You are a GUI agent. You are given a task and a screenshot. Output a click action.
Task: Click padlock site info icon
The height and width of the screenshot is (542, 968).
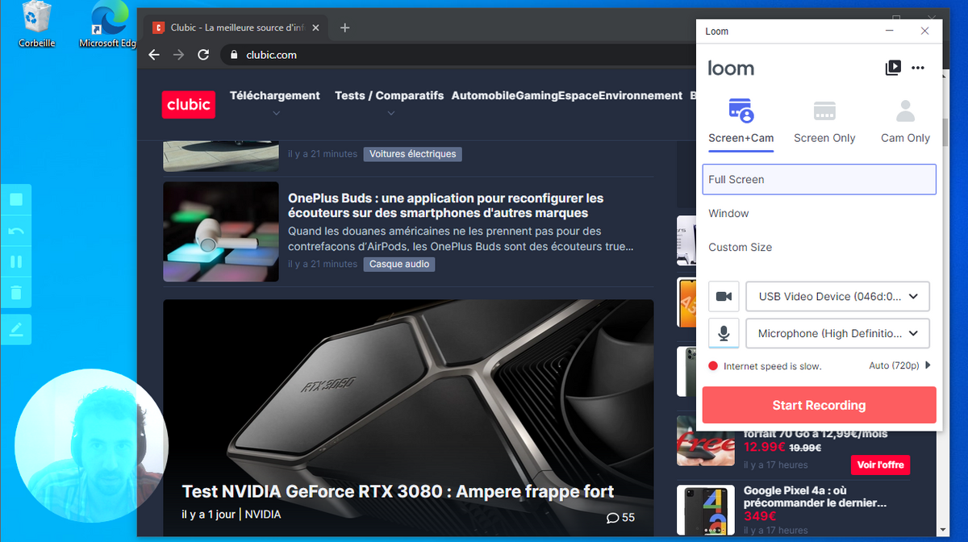234,55
